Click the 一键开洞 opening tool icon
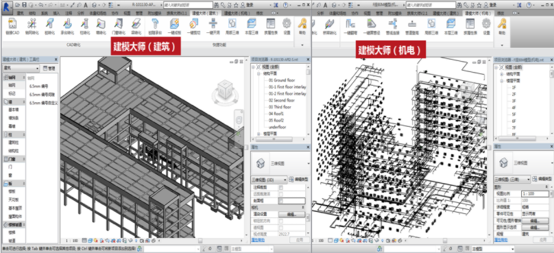 point(213,27)
